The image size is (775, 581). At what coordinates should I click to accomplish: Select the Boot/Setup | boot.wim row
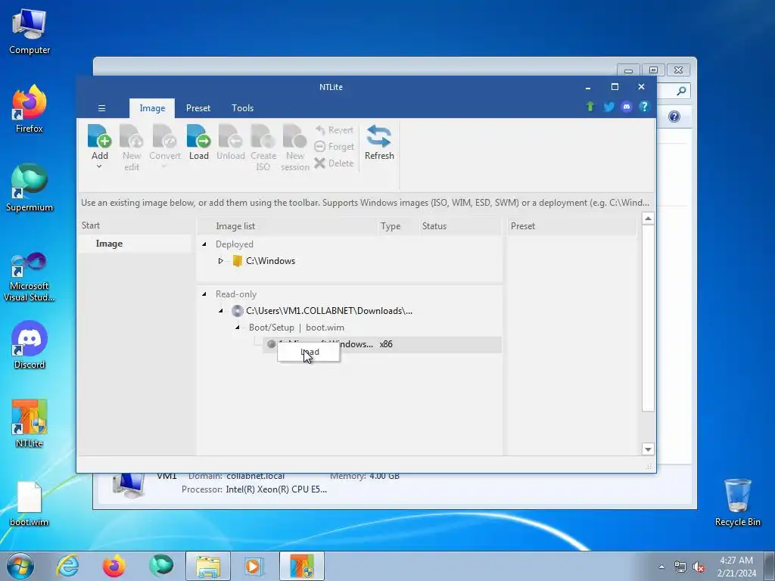click(x=297, y=328)
